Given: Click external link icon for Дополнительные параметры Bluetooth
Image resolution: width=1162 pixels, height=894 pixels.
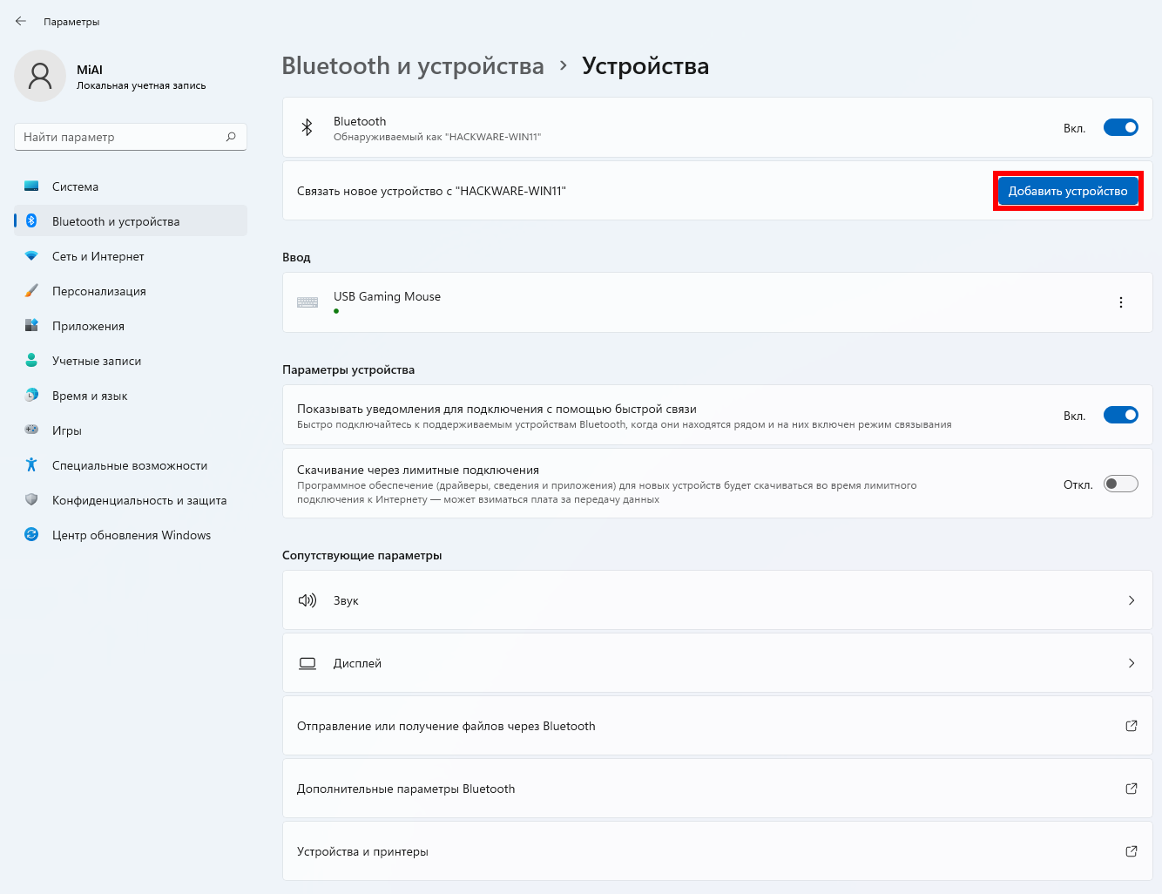Looking at the screenshot, I should [x=1132, y=789].
